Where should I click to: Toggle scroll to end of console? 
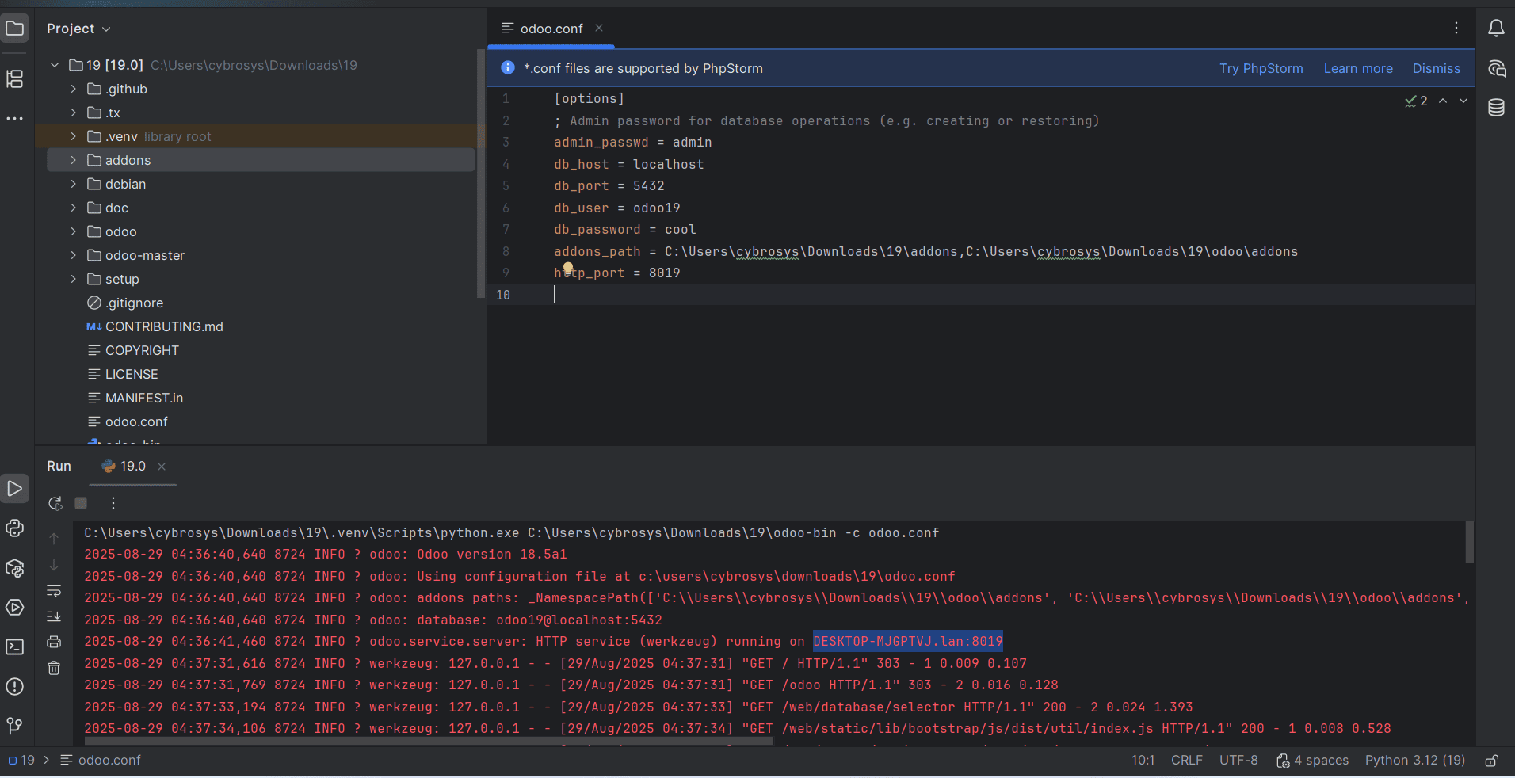[54, 616]
